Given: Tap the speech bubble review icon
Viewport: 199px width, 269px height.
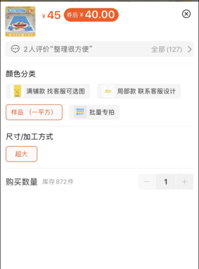Looking at the screenshot, I should pos(15,49).
